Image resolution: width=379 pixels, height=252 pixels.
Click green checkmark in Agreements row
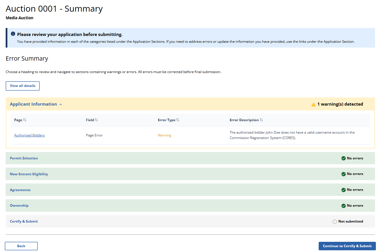pos(343,190)
